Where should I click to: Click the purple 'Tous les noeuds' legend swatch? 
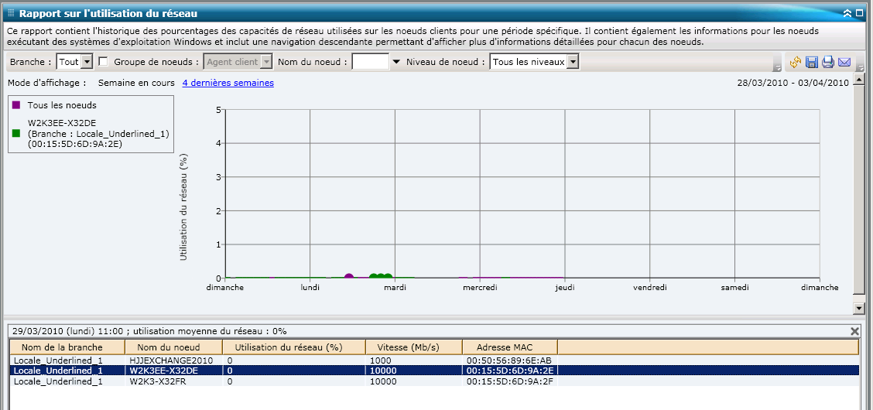pos(16,104)
